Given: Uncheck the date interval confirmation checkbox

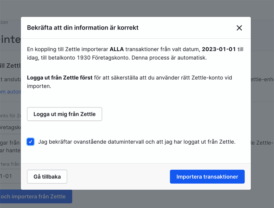Looking at the screenshot, I should pyautogui.click(x=30, y=142).
